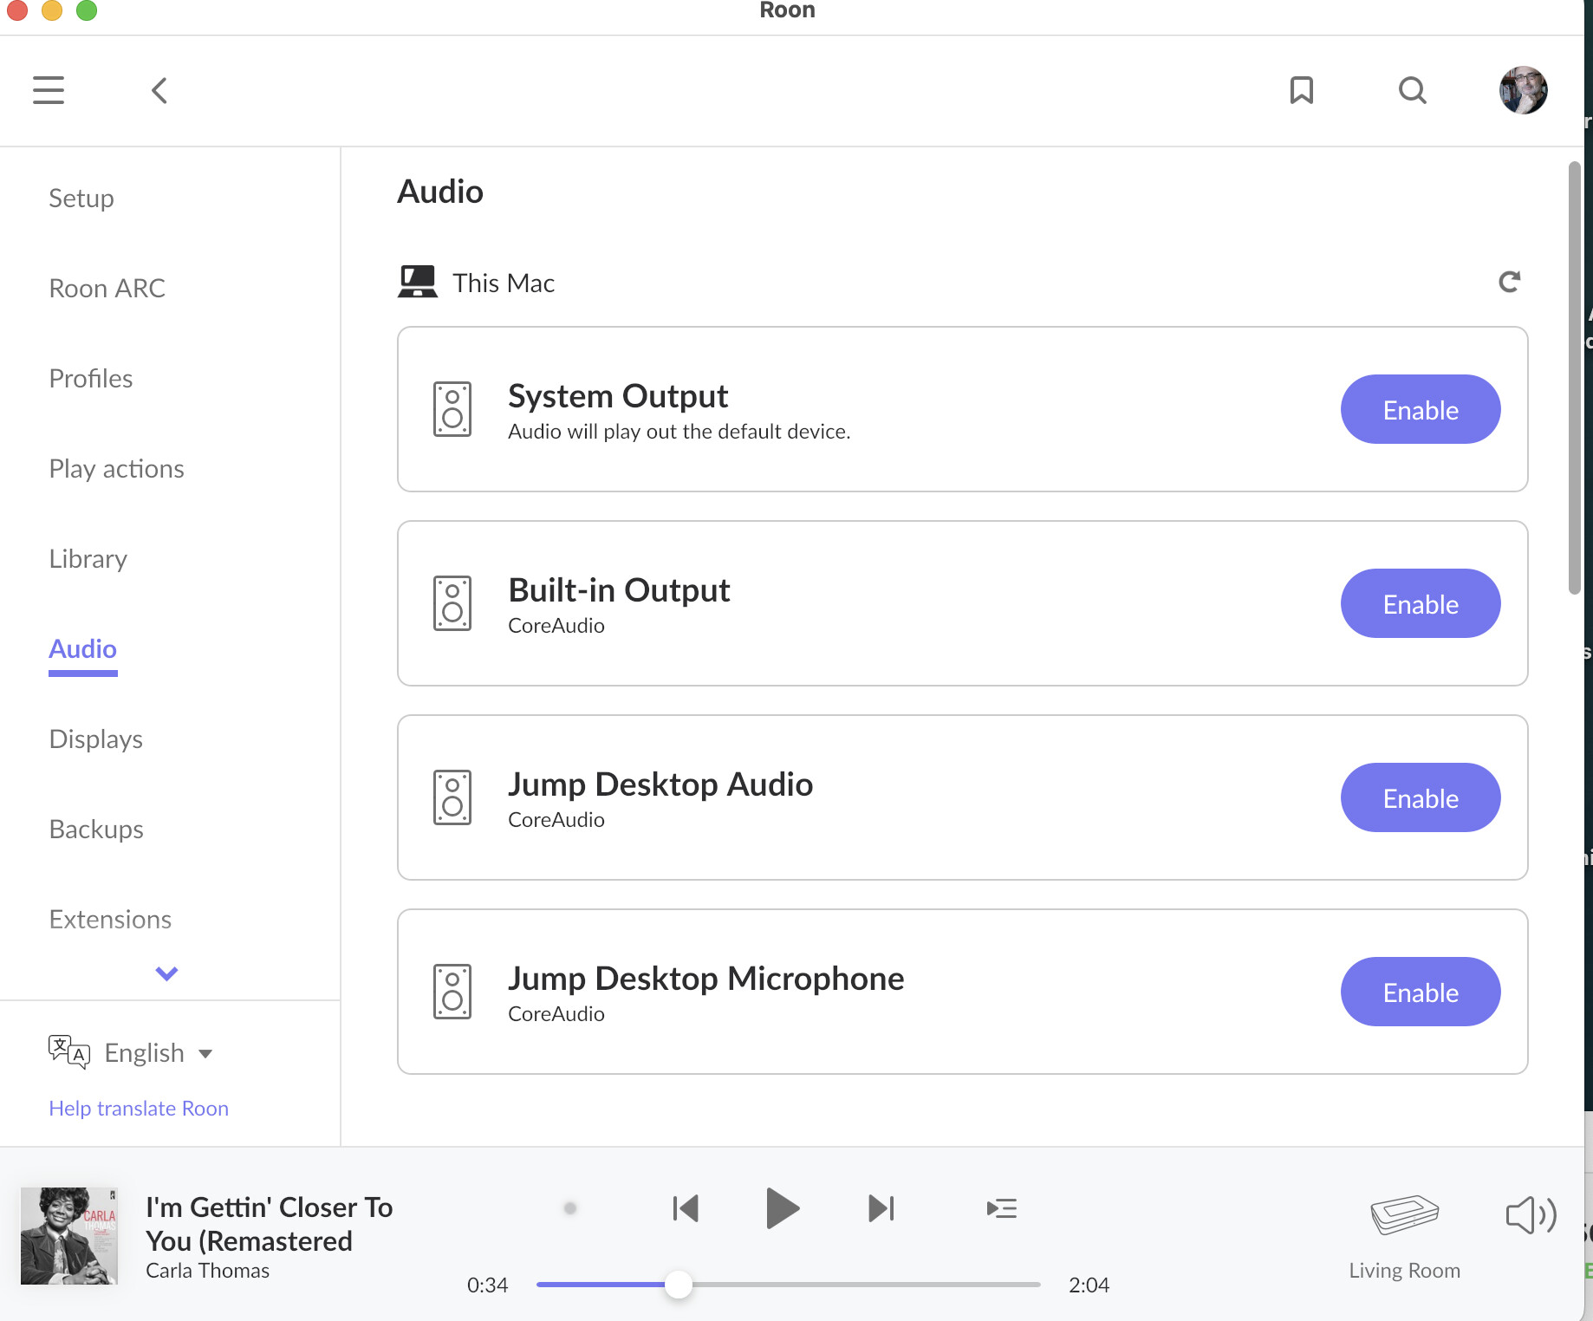Click the Audio page heading

coord(440,192)
